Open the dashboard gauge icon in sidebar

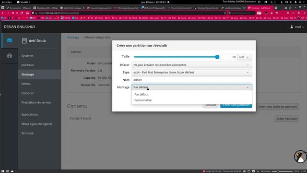tap(10, 56)
